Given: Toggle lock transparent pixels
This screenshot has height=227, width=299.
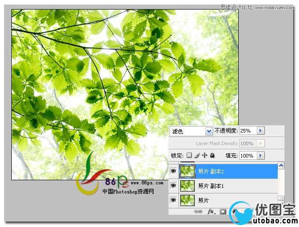Looking at the screenshot, I should [x=189, y=155].
